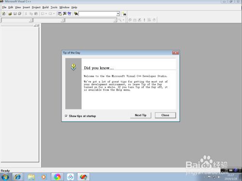Uncheck Show tips at startup checkbox
This screenshot has width=242, height=181.
pos(66,116)
